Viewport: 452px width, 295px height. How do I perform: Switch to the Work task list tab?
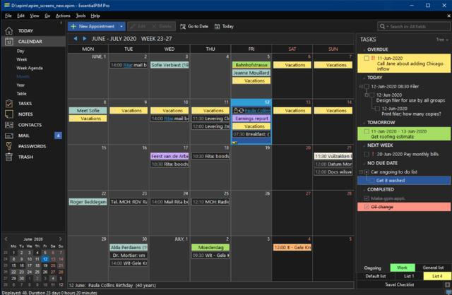403,267
